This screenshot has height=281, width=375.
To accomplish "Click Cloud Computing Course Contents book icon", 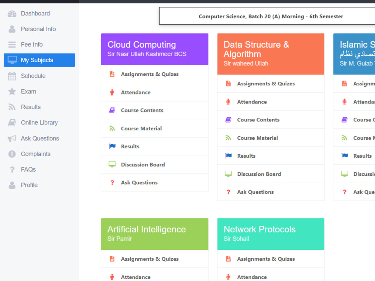I will click(x=112, y=110).
